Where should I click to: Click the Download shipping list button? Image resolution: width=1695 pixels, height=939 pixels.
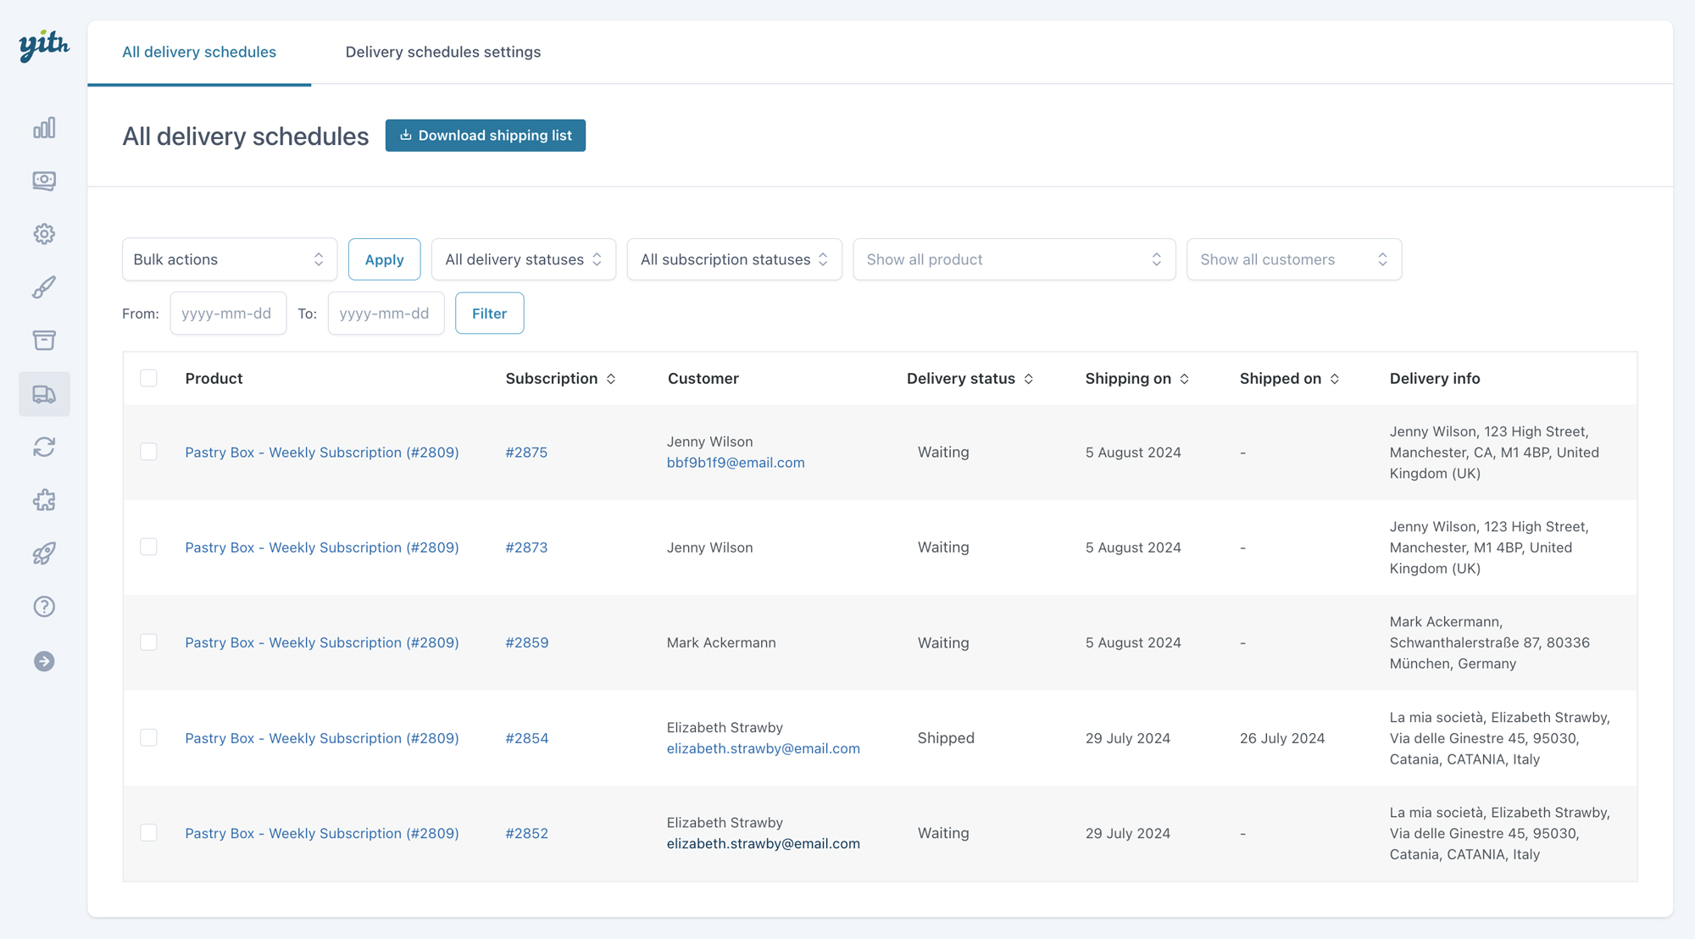click(485, 136)
